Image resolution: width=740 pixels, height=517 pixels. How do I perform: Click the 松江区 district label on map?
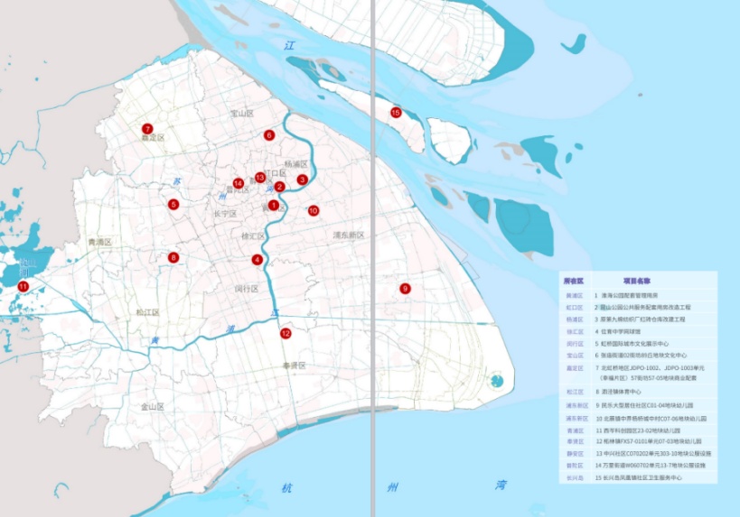click(x=146, y=312)
